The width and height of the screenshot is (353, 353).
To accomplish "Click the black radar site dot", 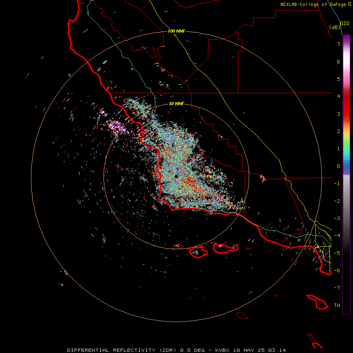I will click(x=176, y=176).
